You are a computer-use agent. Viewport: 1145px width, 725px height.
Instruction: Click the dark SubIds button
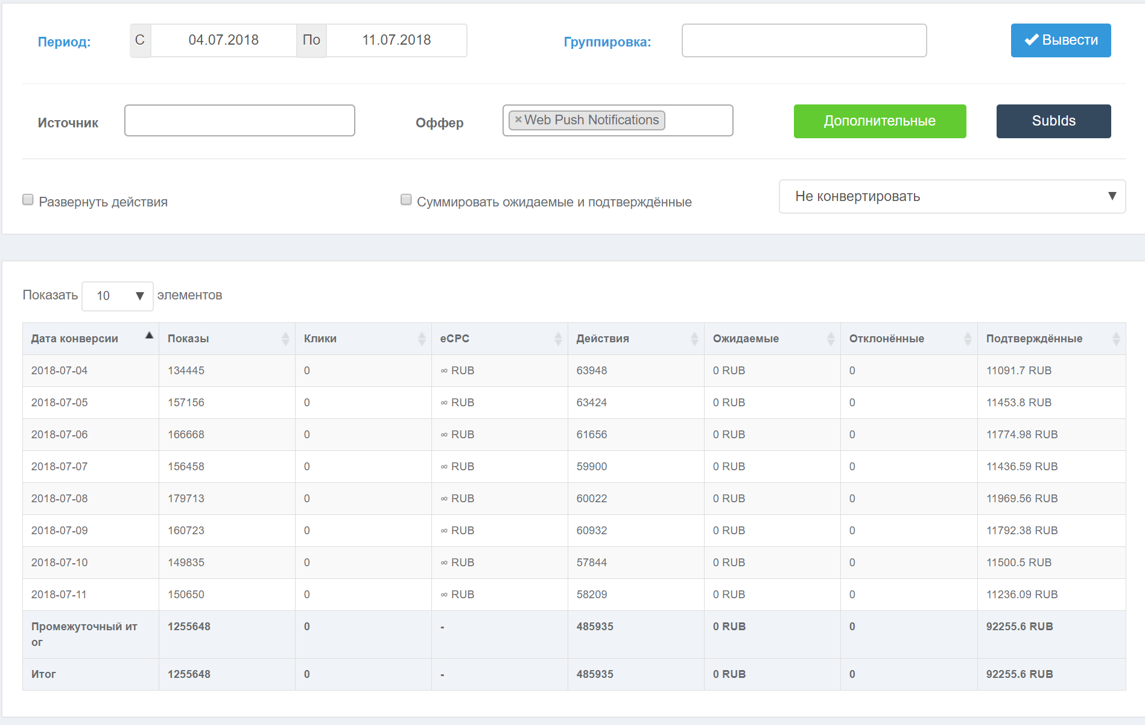1053,121
